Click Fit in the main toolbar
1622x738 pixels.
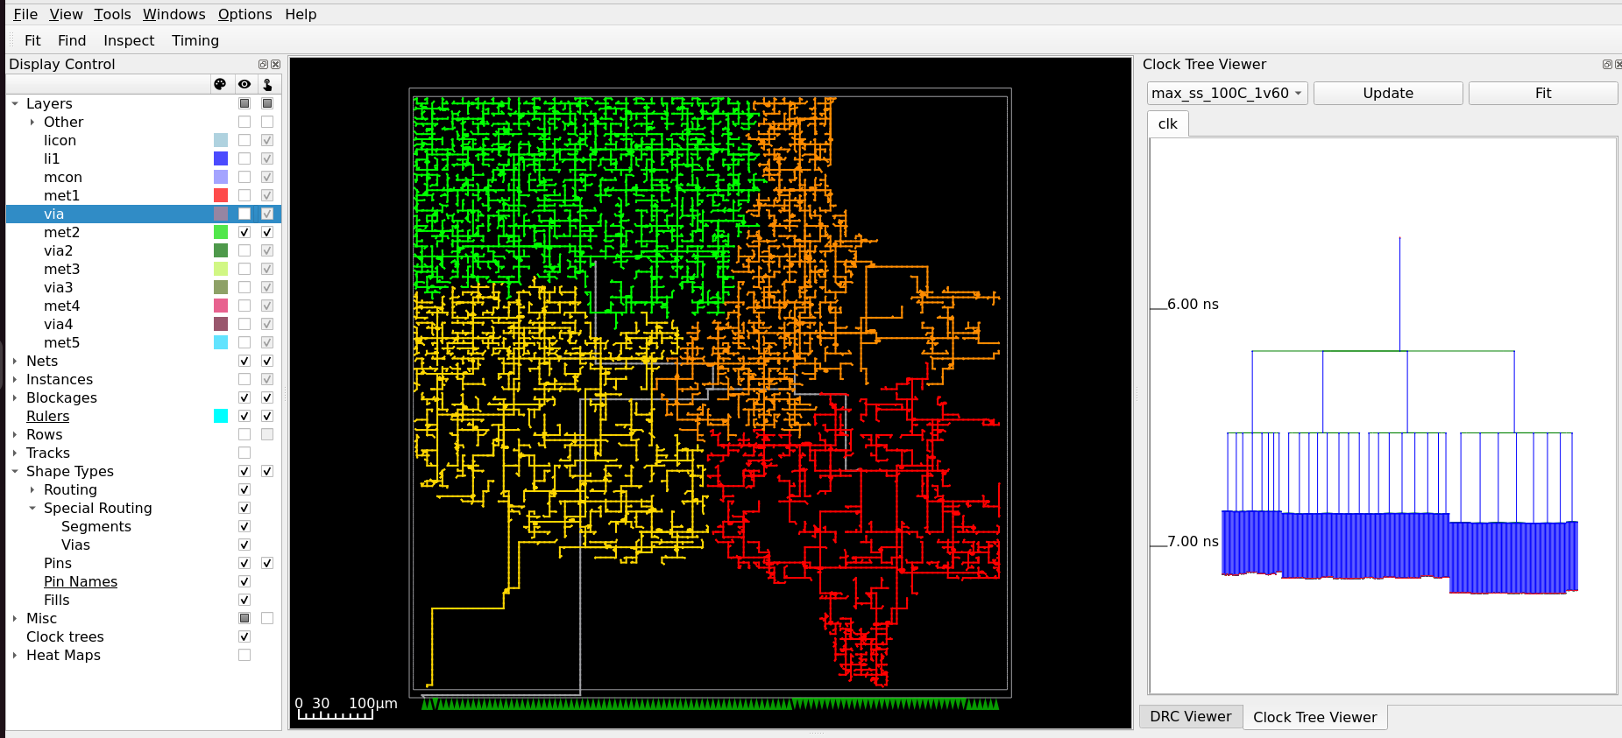pyautogui.click(x=32, y=40)
